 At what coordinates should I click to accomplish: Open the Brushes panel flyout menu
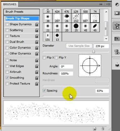click(x=108, y=4)
